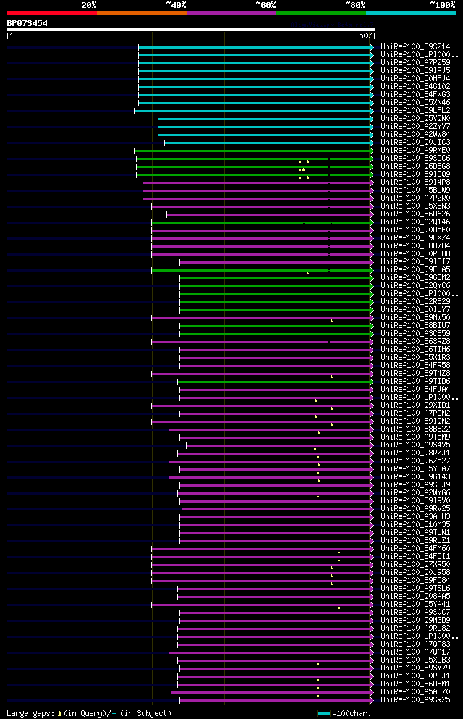Screen dimensions: 463x719
Task: Click the white query sequence bar 1–507
Action: 191,30
